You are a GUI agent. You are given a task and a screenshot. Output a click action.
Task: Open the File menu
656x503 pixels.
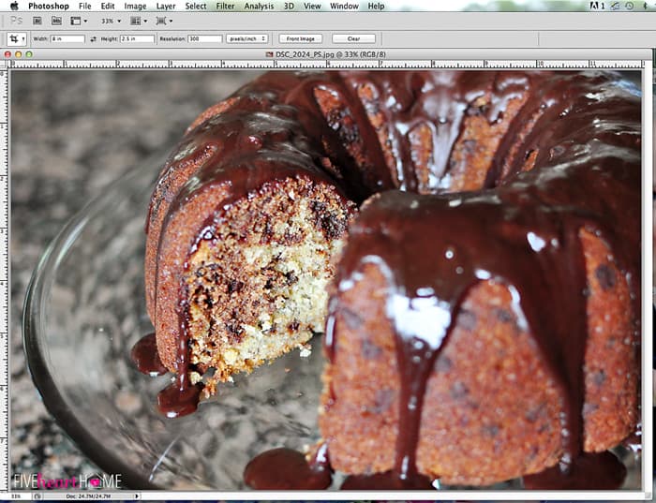(x=85, y=6)
